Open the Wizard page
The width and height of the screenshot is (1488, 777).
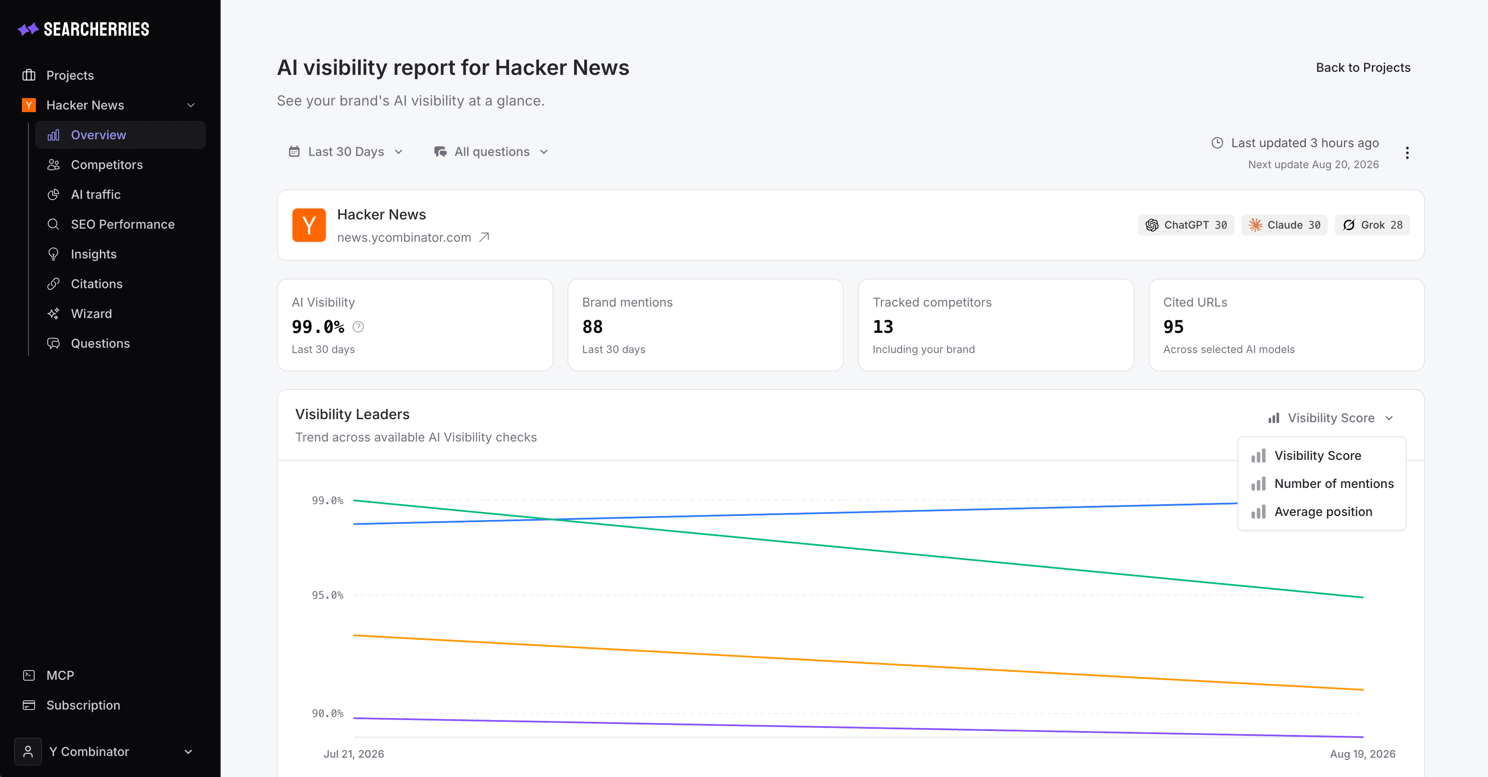pyautogui.click(x=120, y=314)
